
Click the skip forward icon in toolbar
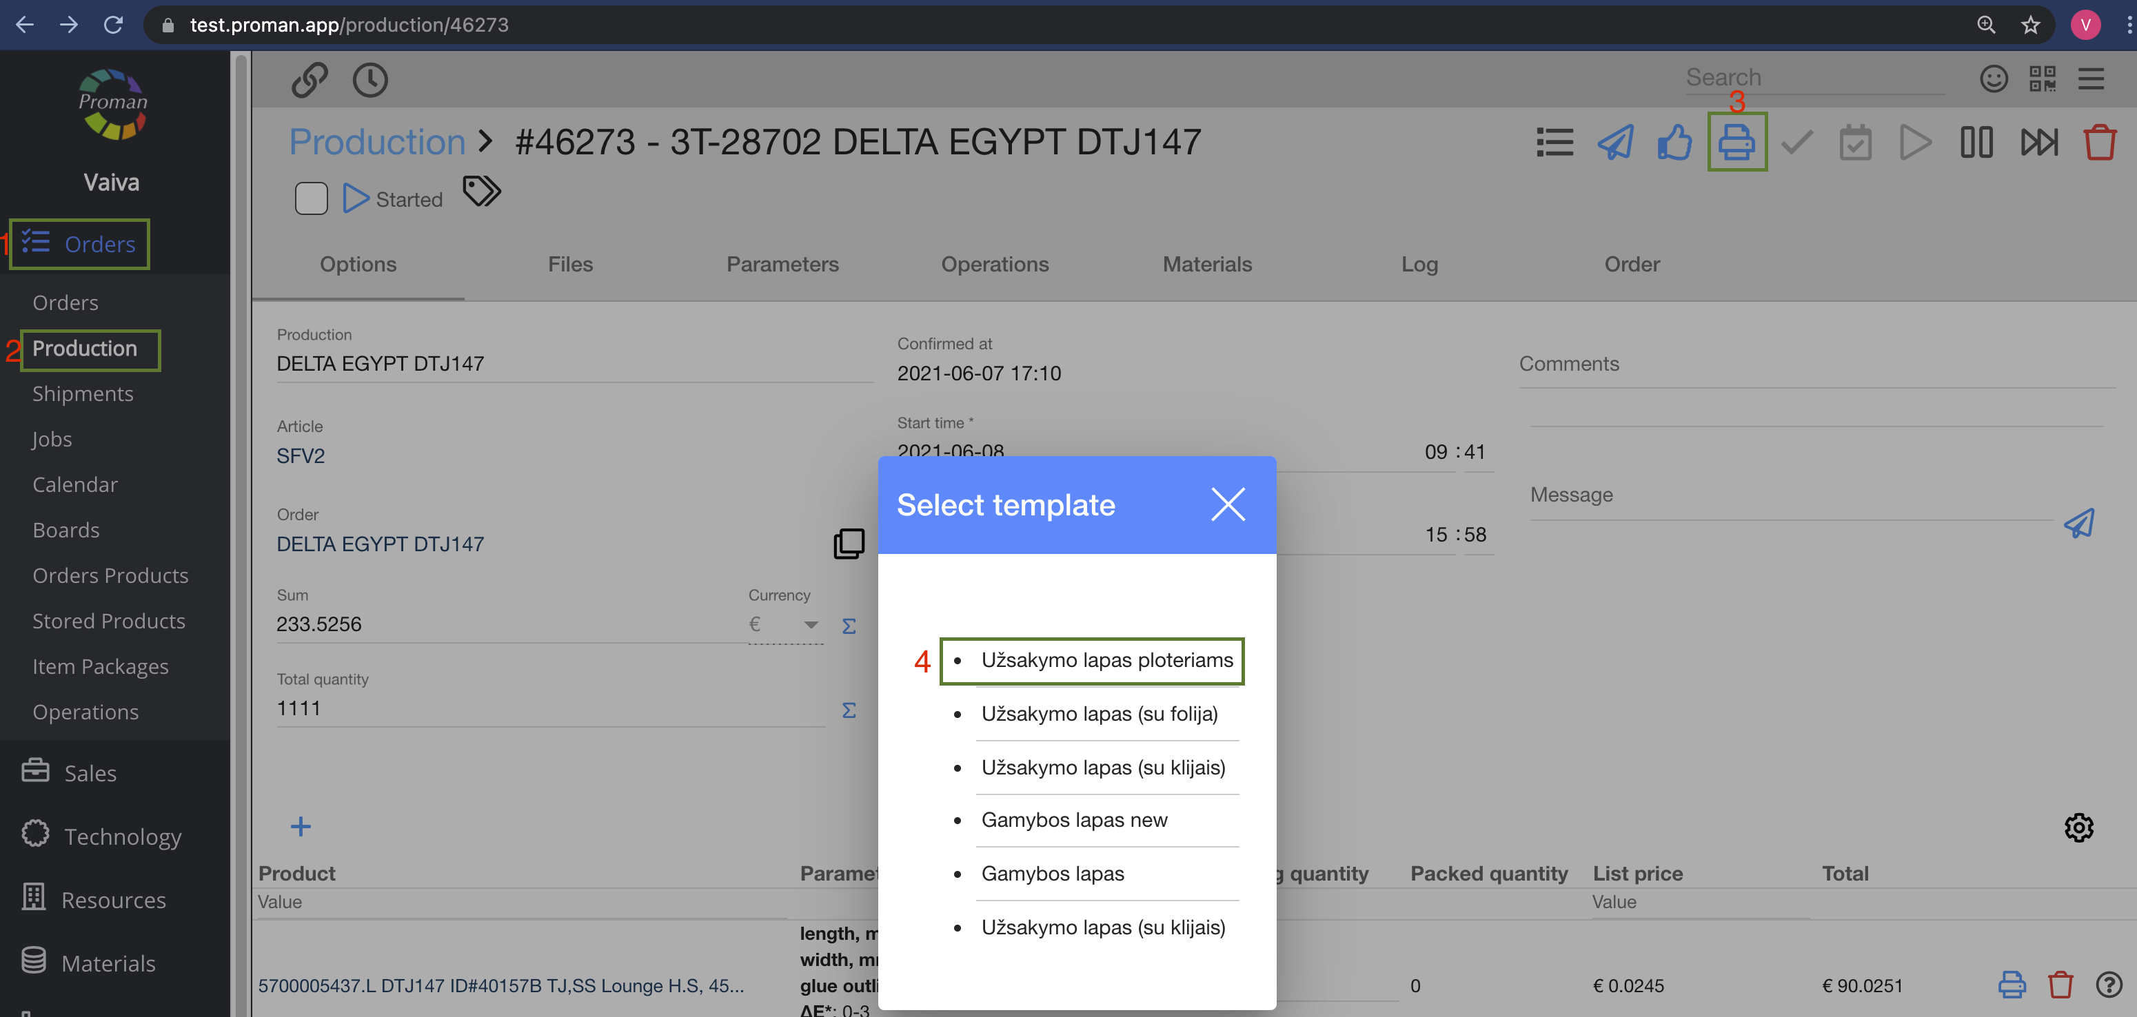[2038, 142]
